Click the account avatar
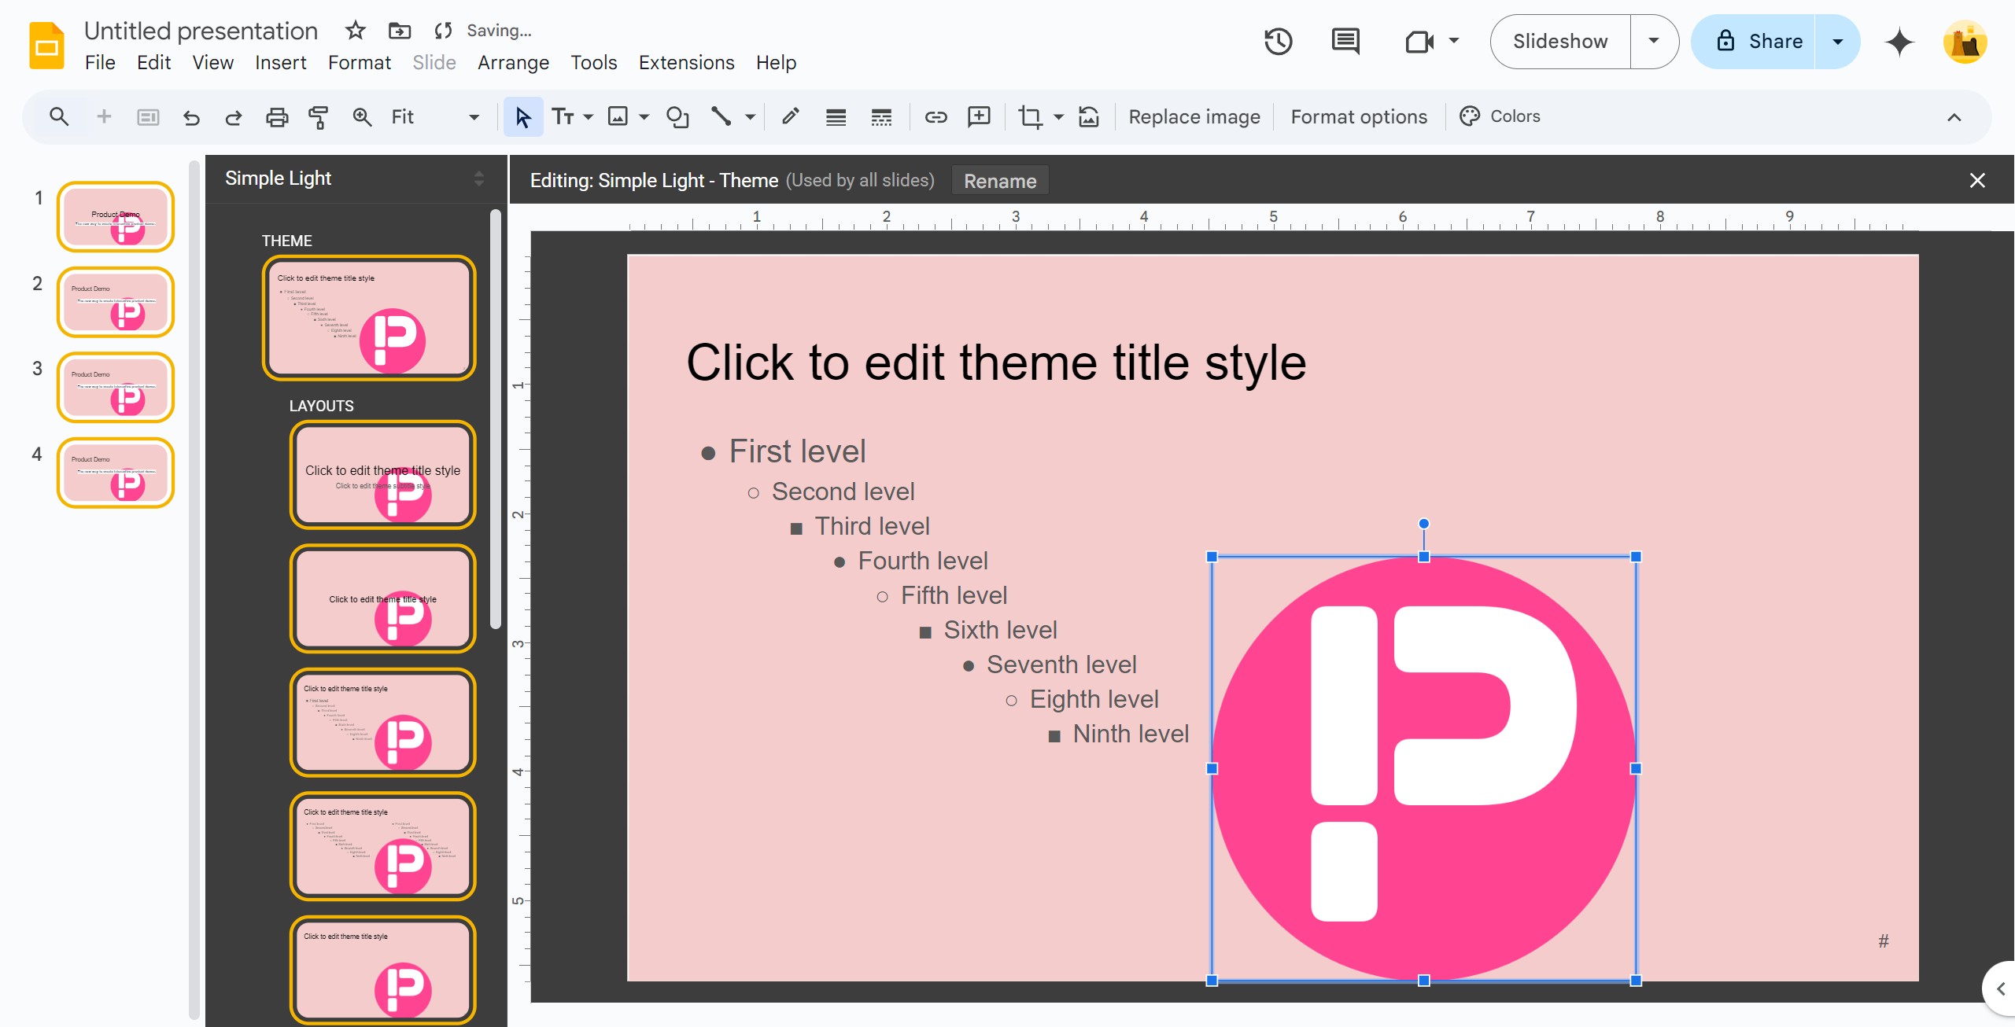Screen dimensions: 2015x1027 coord(1965,42)
